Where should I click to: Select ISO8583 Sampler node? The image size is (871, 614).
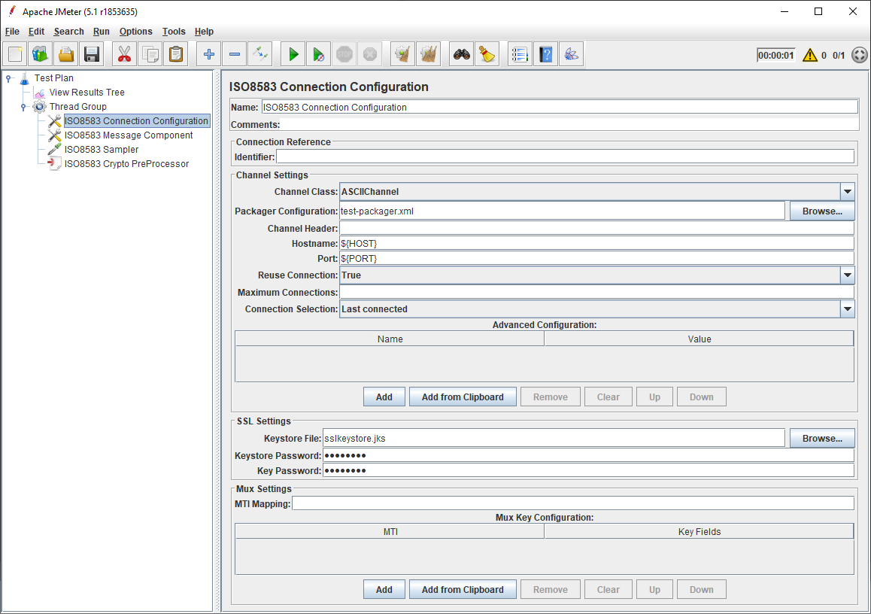(101, 150)
